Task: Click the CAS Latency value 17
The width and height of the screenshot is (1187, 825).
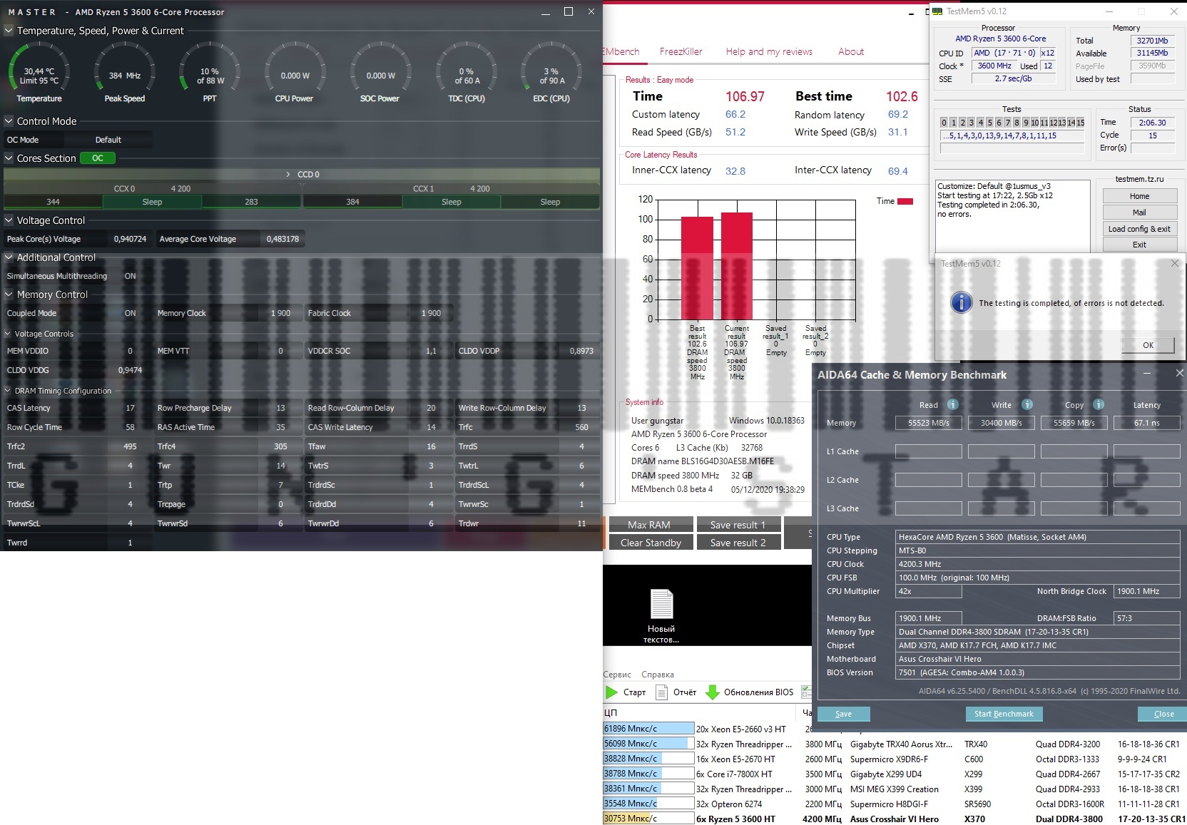Action: pos(130,408)
